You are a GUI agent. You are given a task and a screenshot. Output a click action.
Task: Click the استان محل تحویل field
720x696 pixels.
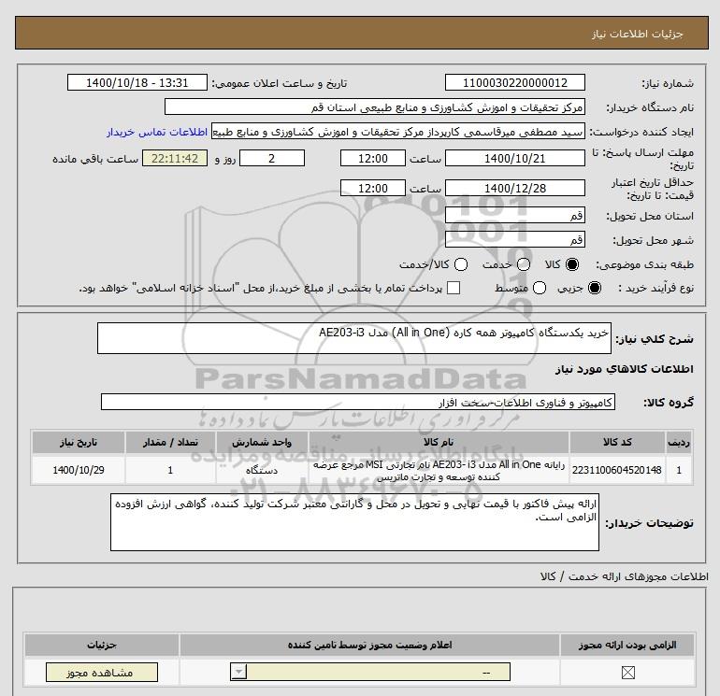point(514,215)
